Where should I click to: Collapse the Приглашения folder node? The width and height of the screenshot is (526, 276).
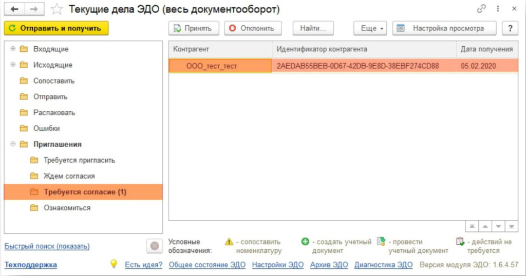pyautogui.click(x=13, y=144)
